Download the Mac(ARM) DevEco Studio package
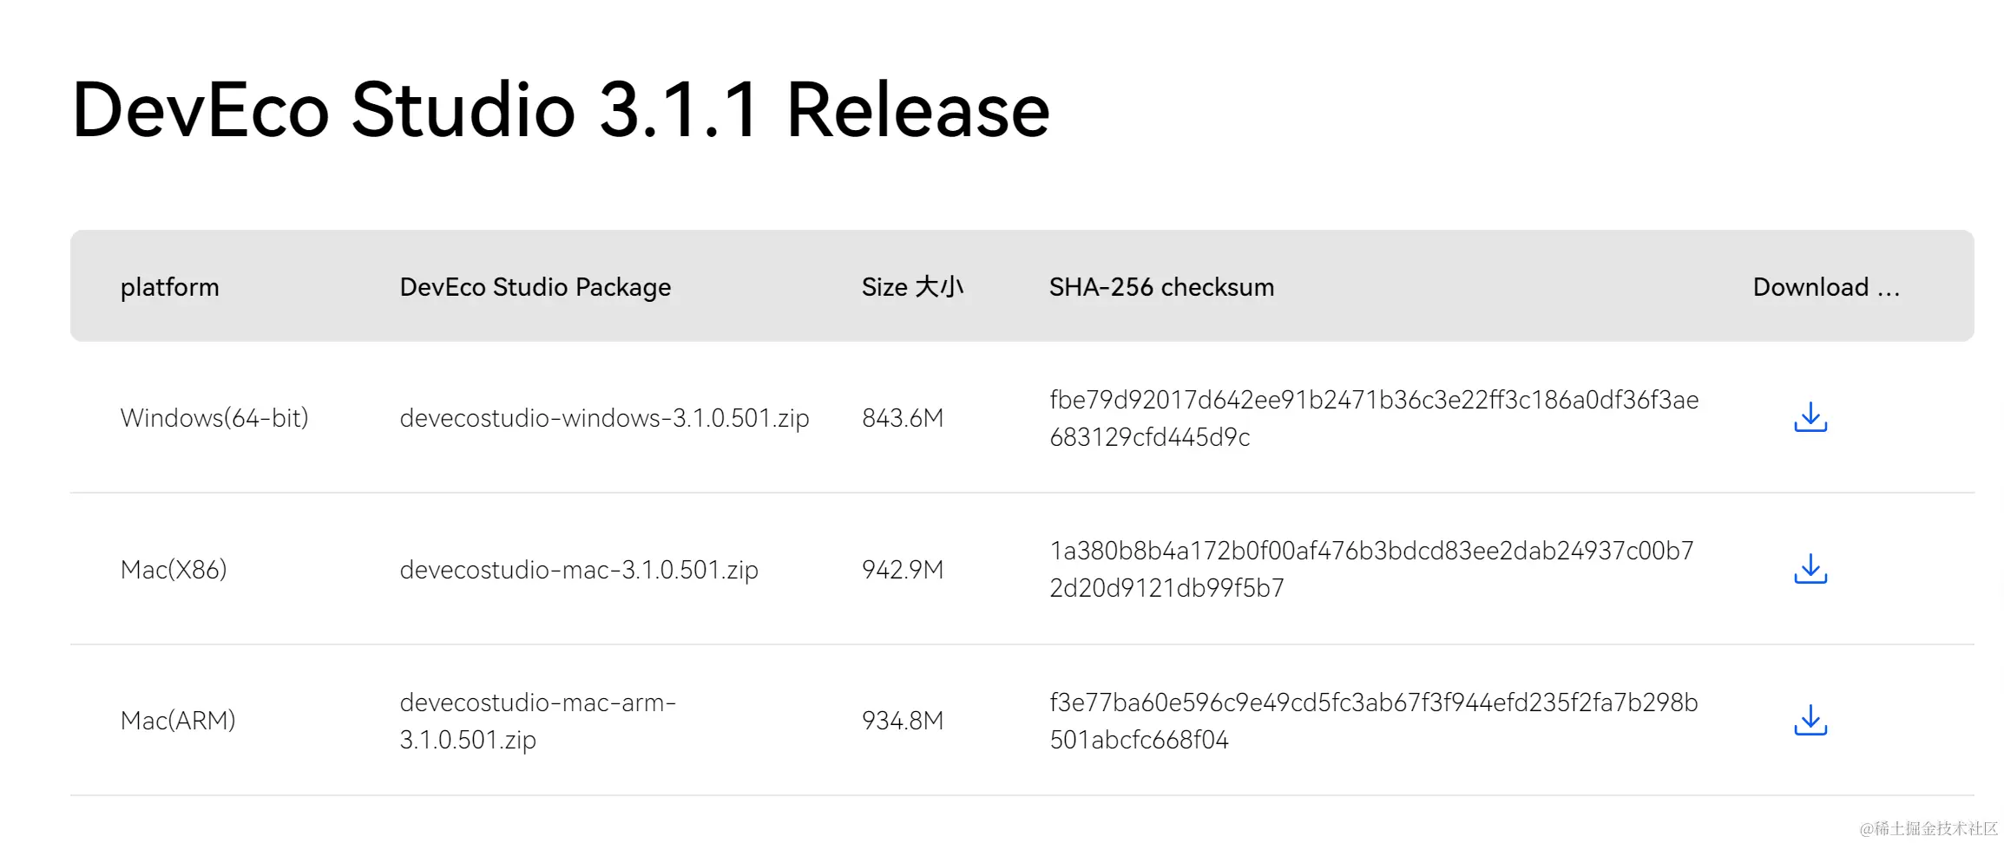 point(1810,720)
